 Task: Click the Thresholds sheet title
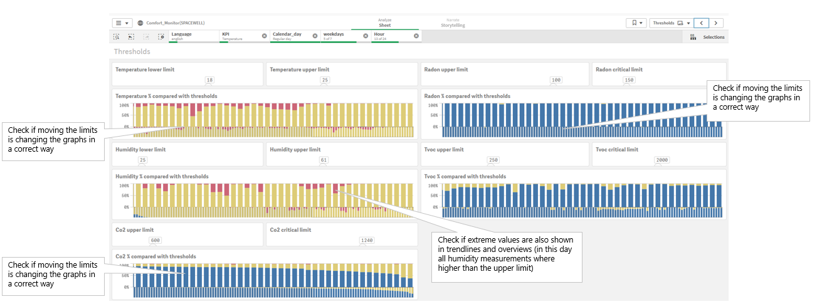pyautogui.click(x=132, y=52)
